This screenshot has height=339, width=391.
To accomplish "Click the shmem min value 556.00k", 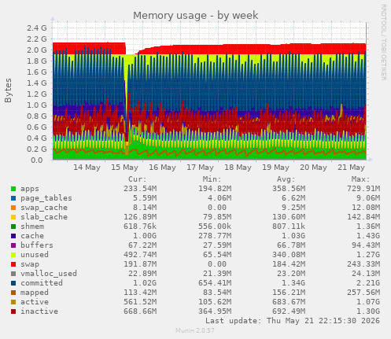I will [x=215, y=227].
